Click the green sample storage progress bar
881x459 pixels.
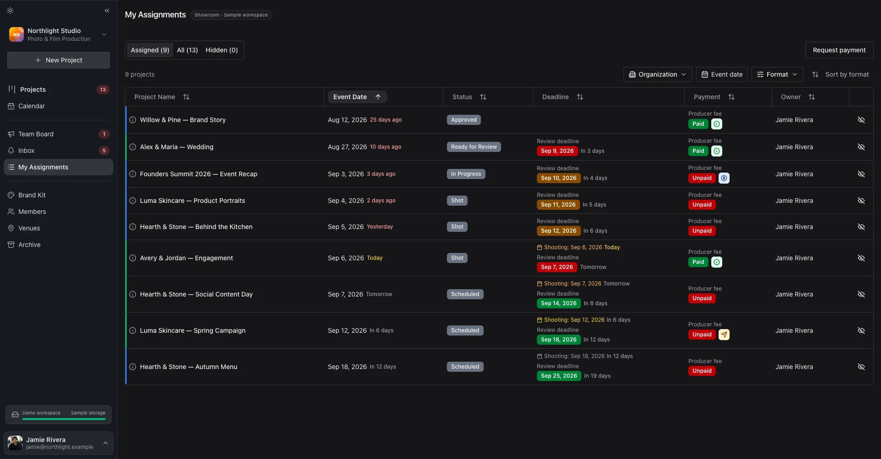(64, 419)
